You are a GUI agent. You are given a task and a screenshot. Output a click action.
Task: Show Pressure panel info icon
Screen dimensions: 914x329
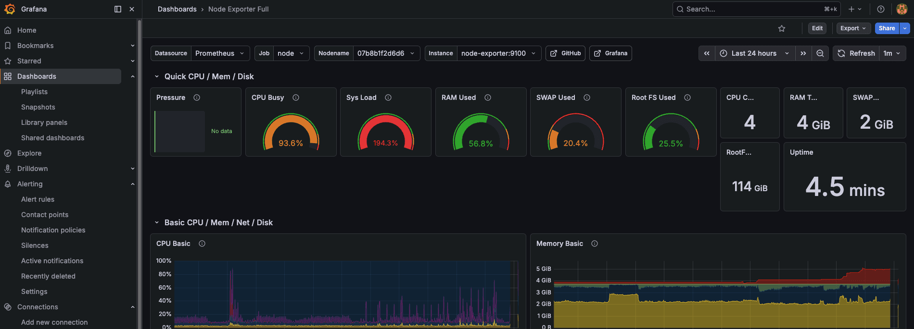pyautogui.click(x=197, y=97)
